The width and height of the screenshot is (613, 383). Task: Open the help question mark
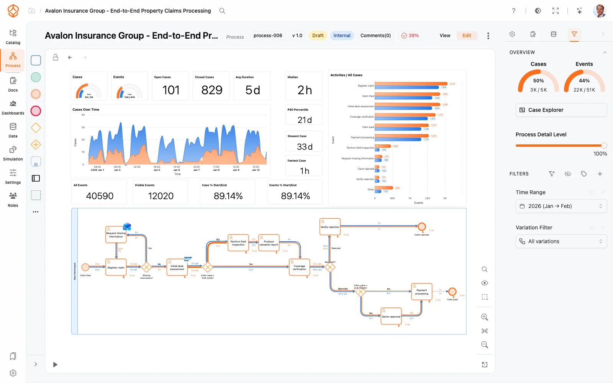514,11
